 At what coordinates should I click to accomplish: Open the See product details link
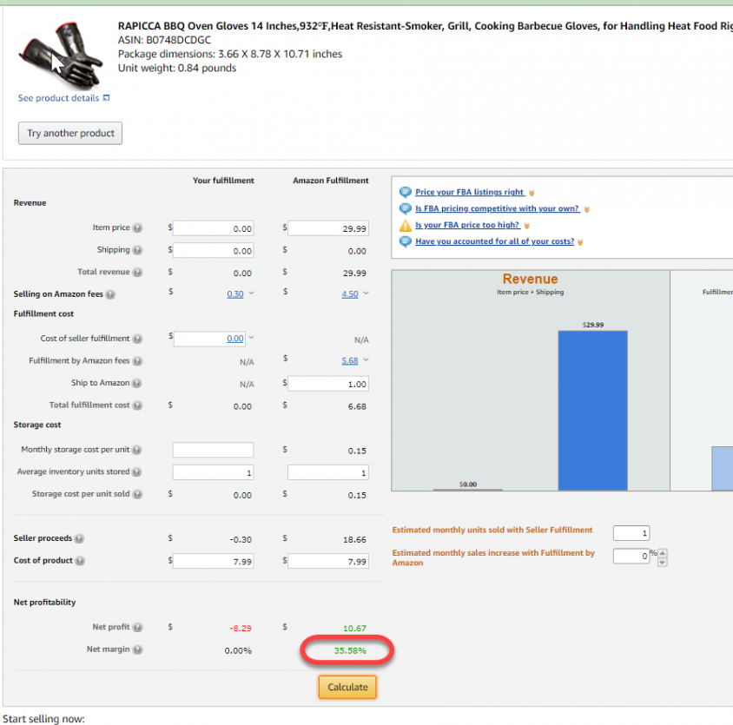[x=58, y=98]
